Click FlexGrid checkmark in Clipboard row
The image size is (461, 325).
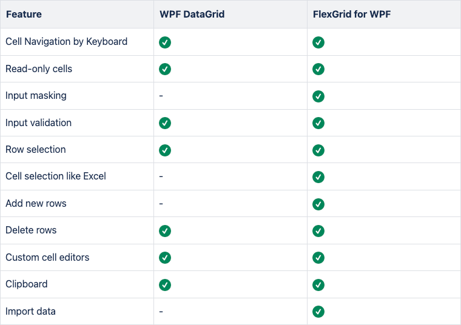[x=318, y=285]
